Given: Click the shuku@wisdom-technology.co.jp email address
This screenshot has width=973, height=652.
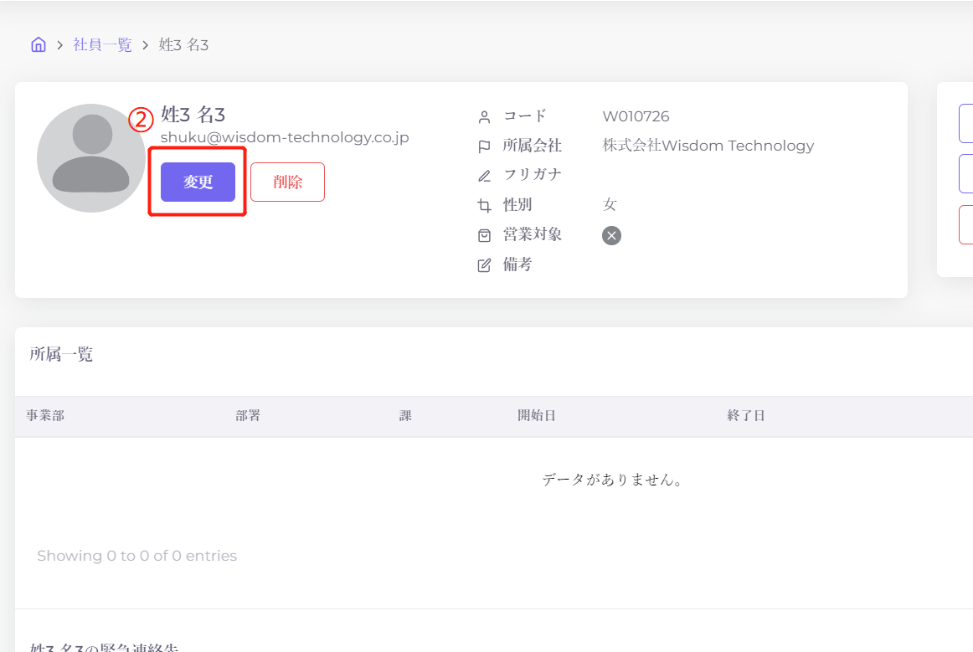Looking at the screenshot, I should 285,137.
